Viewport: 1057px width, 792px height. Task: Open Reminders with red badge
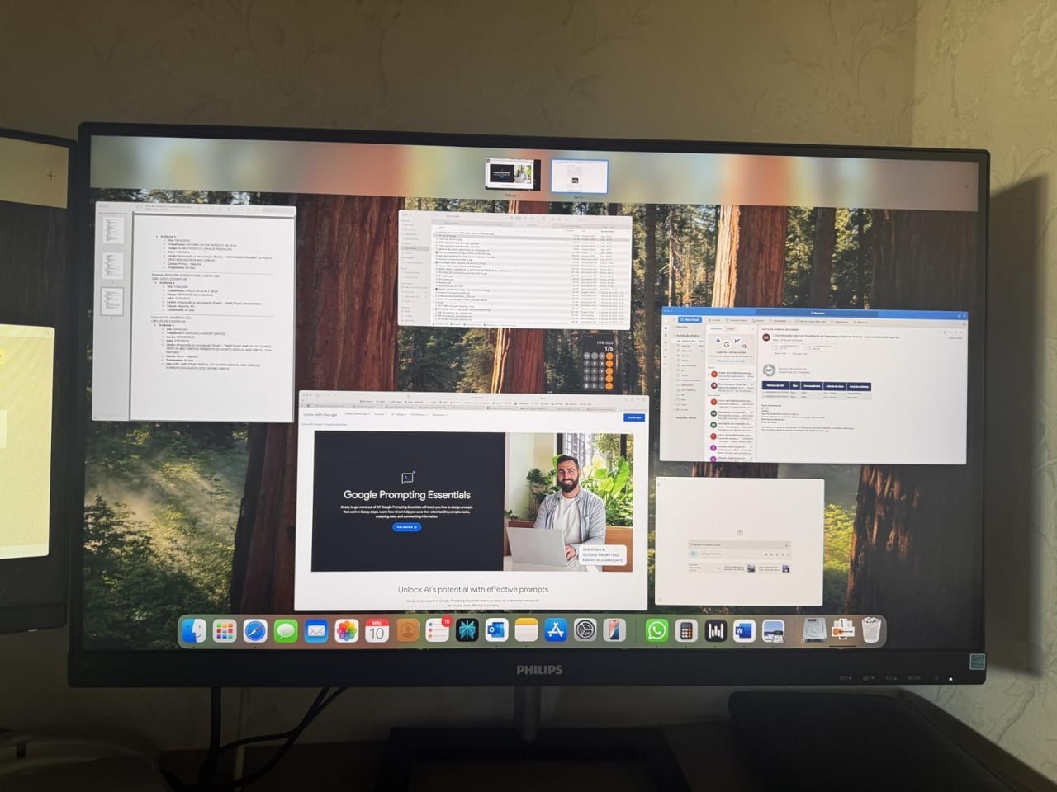coord(438,631)
